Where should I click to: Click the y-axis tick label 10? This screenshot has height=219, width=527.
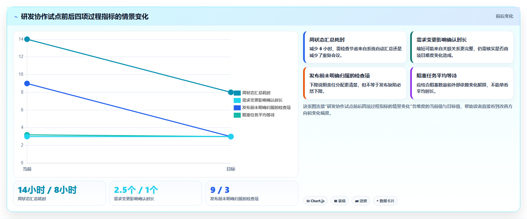(21, 74)
